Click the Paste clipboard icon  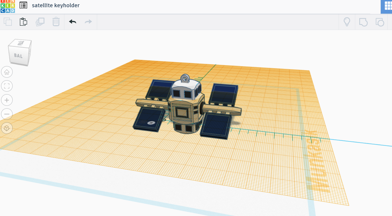coord(24,22)
